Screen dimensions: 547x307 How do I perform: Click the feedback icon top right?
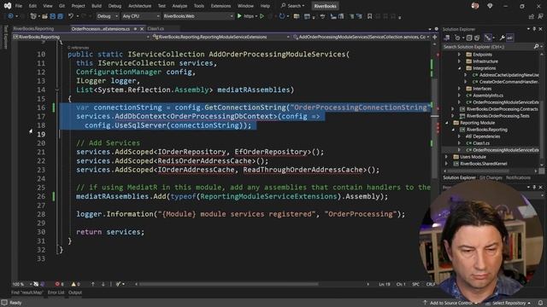540,16
